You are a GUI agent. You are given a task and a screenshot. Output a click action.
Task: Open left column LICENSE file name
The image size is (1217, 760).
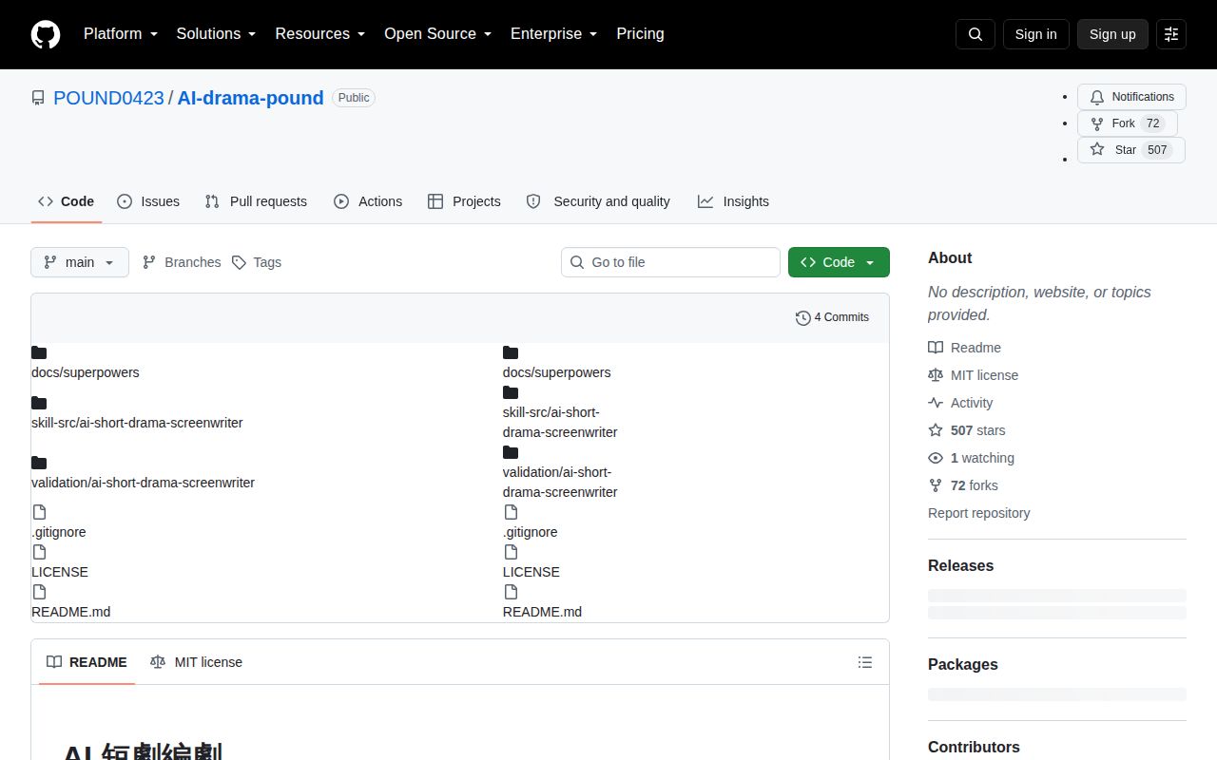tap(60, 572)
